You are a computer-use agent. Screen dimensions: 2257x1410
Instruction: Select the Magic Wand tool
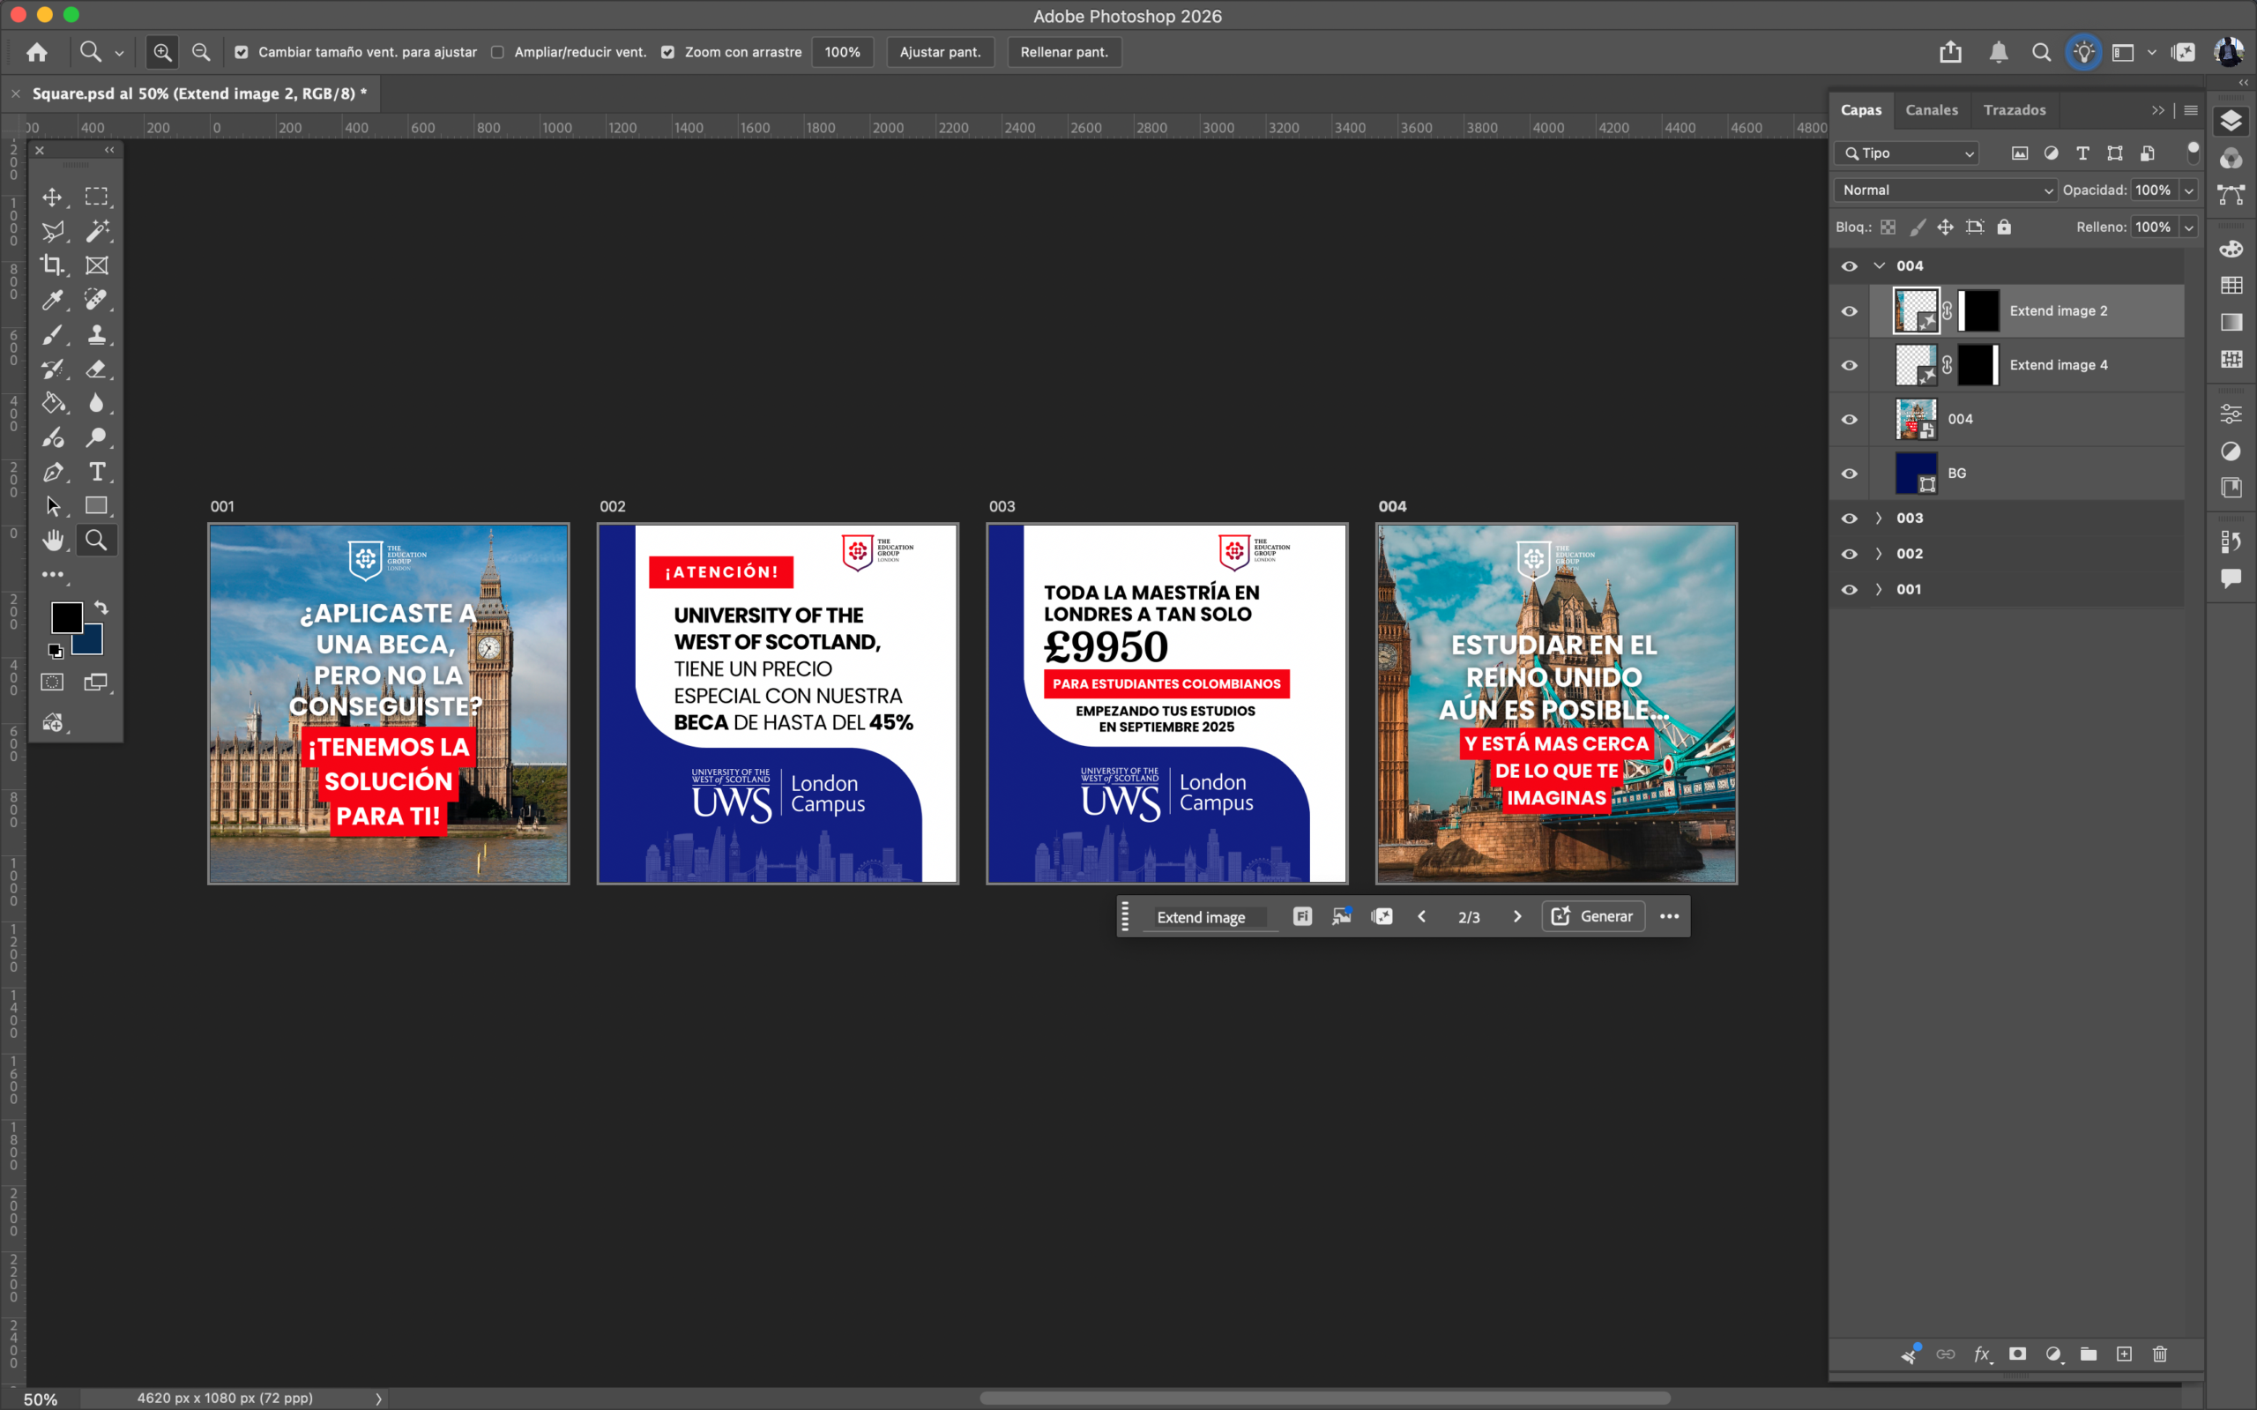click(x=96, y=231)
